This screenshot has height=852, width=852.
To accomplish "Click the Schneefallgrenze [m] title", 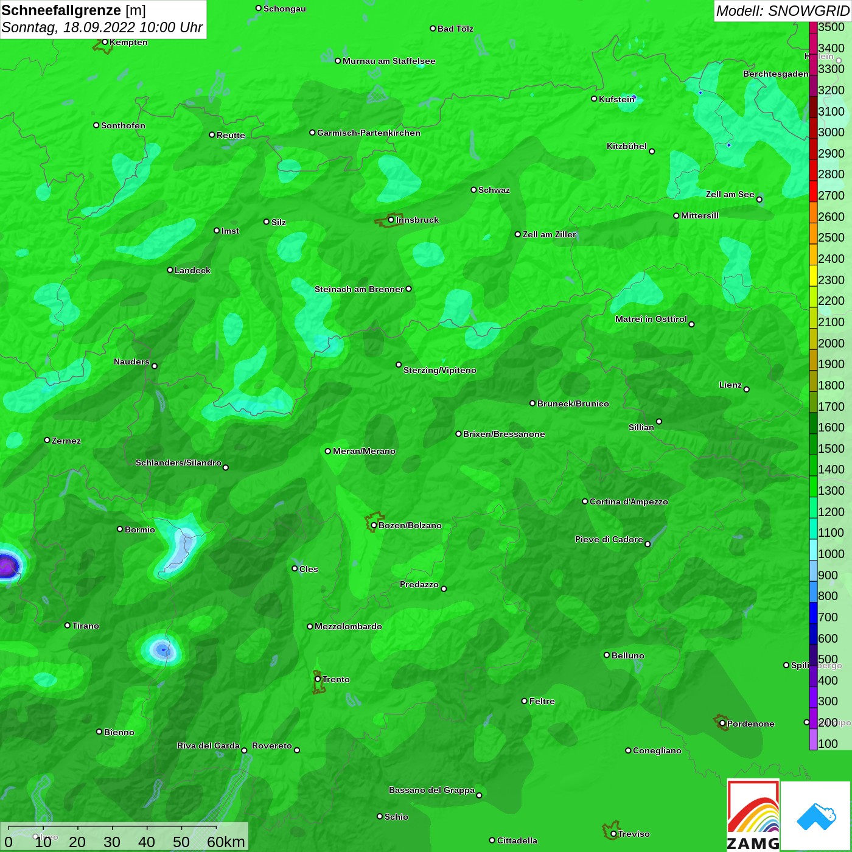I will (74, 10).
